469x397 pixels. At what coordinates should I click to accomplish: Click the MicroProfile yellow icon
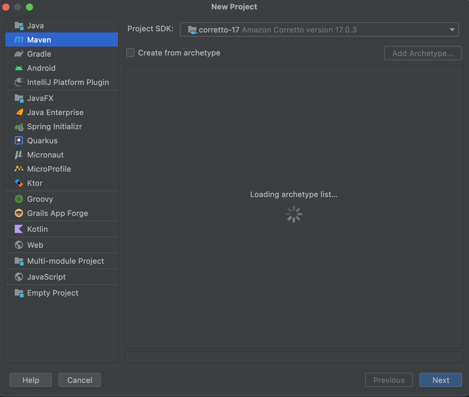click(x=19, y=169)
